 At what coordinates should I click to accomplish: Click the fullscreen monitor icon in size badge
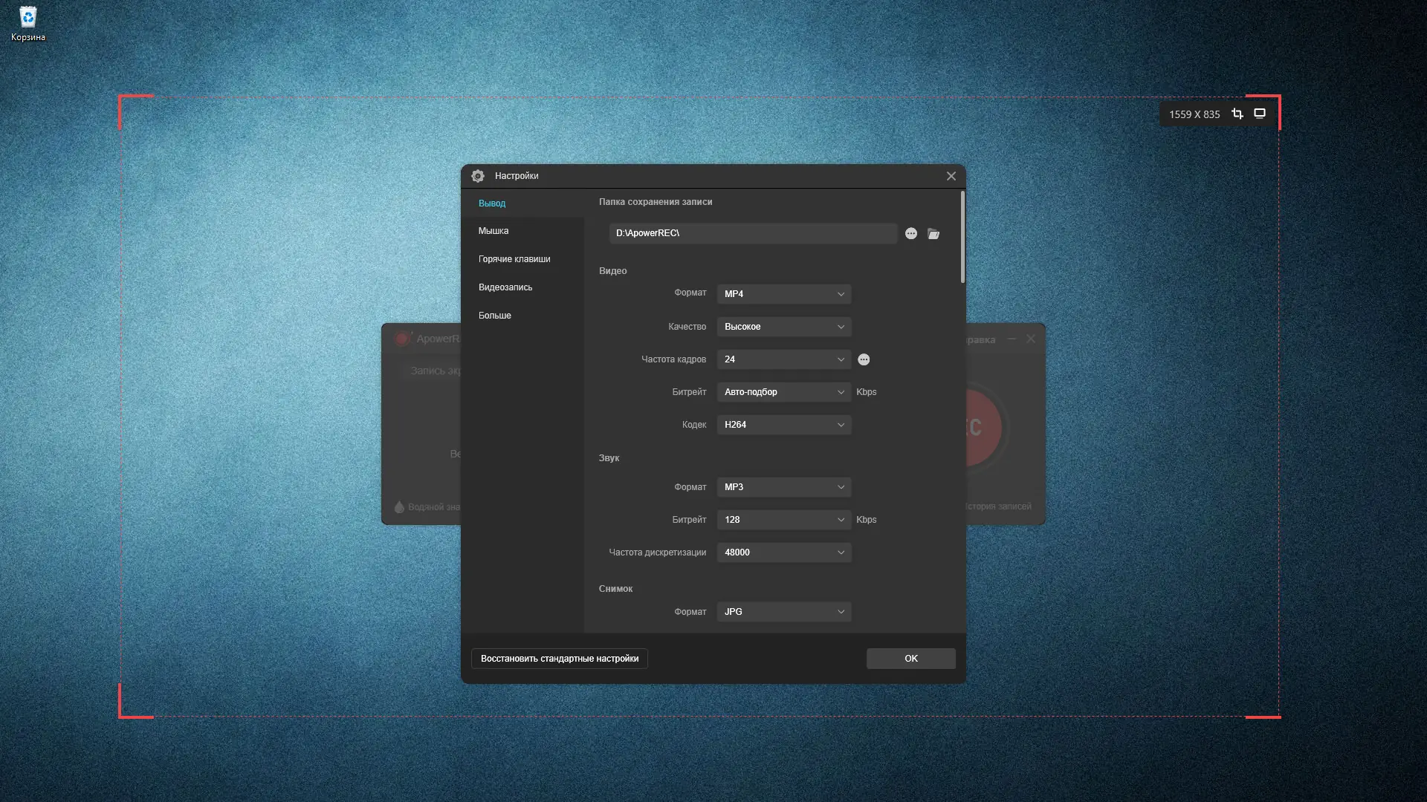1260,114
